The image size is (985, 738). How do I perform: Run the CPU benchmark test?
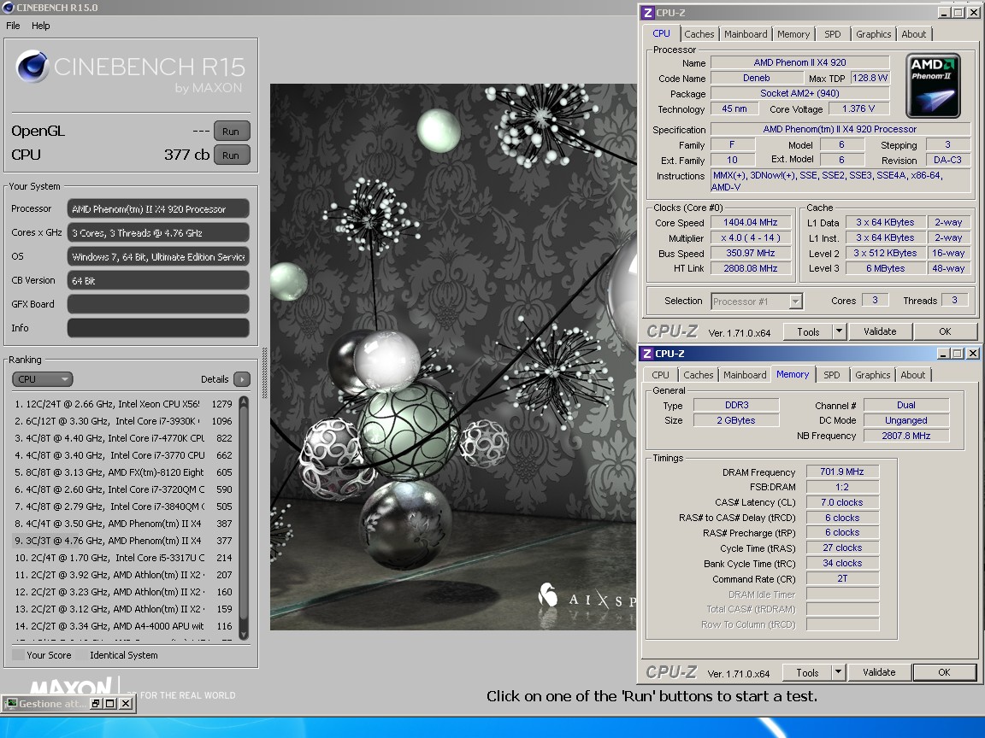[231, 155]
